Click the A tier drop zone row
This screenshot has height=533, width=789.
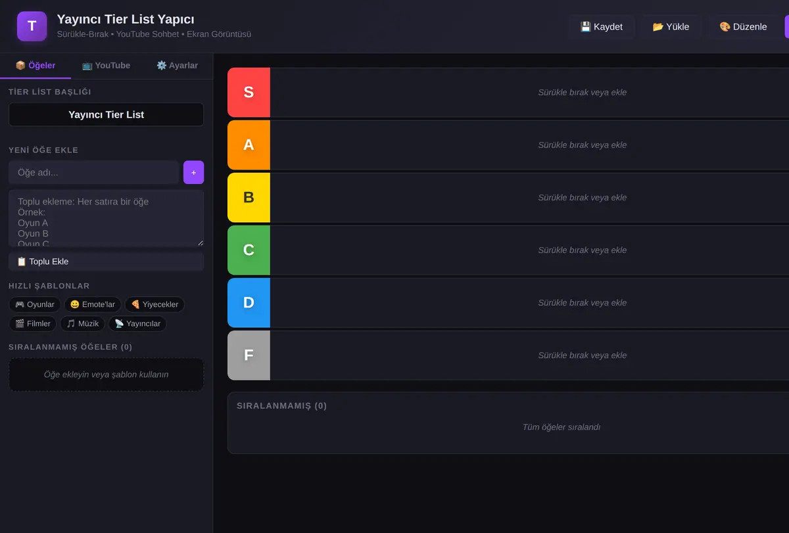click(529, 145)
